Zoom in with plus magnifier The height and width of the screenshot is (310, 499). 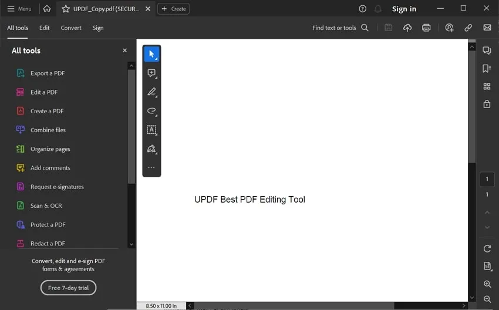[487, 284]
